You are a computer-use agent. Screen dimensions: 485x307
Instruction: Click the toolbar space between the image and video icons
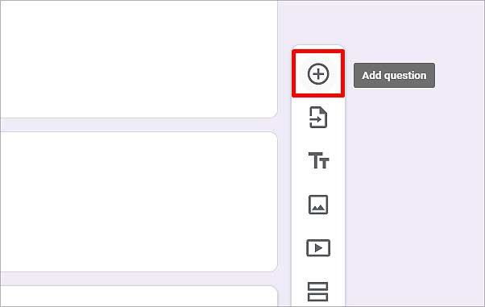coord(318,226)
